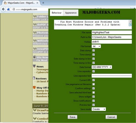
Task: Click the download arrow icon beside Photosta
Action: click(35, 32)
